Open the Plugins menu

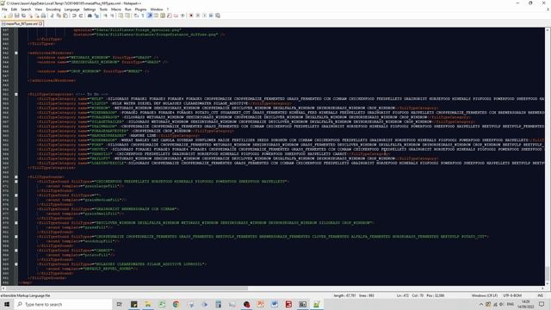[140, 9]
